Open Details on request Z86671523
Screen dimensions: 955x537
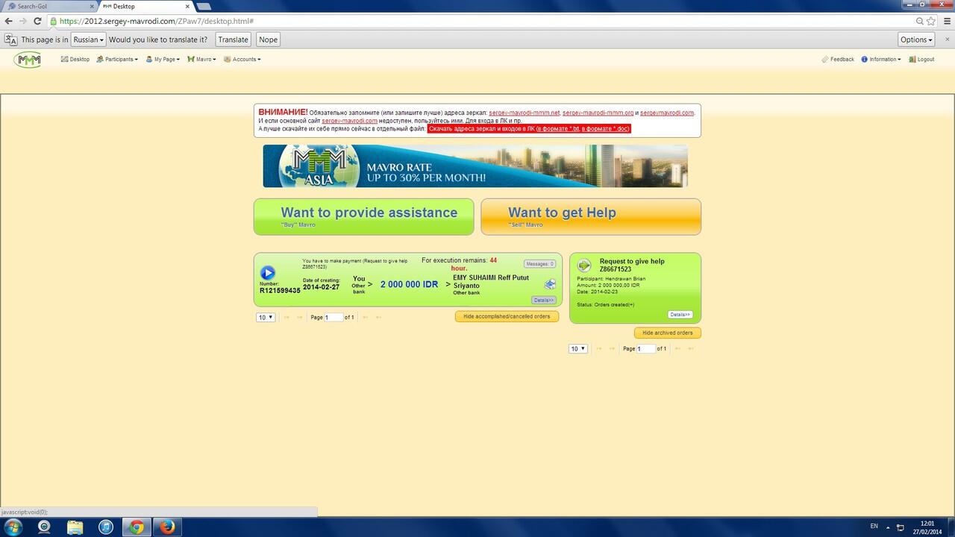coord(680,315)
